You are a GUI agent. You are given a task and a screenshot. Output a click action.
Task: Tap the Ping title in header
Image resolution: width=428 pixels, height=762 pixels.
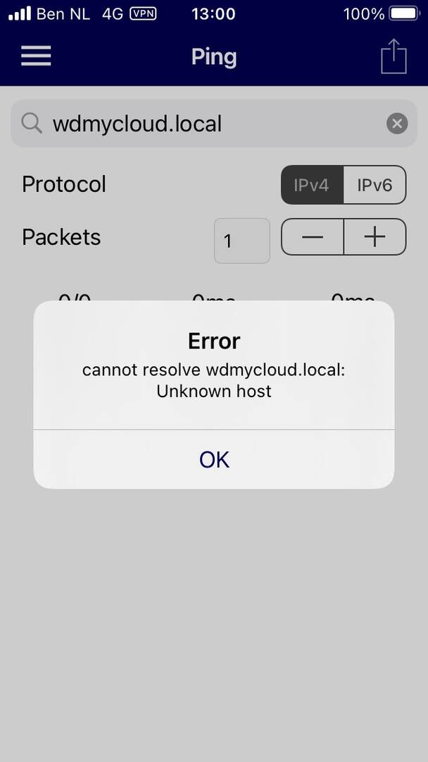(214, 57)
